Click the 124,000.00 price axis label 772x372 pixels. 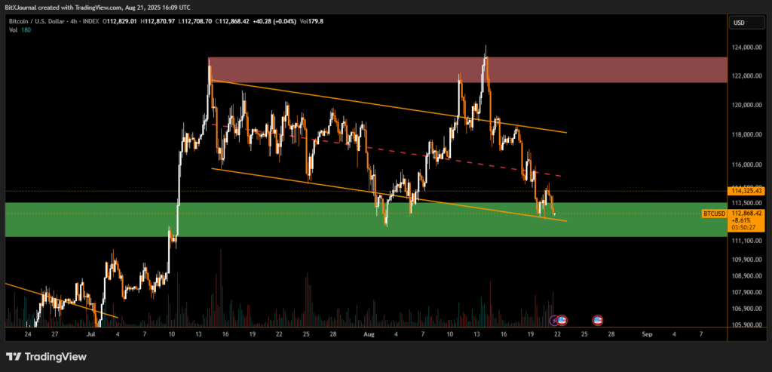(x=746, y=48)
